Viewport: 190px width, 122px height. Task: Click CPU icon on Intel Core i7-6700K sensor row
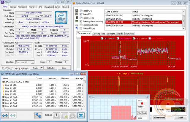[4, 82]
